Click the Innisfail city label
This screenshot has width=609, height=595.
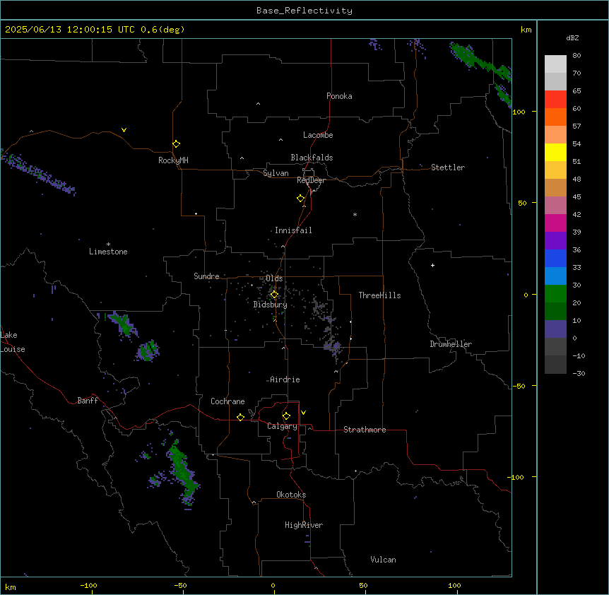click(293, 230)
